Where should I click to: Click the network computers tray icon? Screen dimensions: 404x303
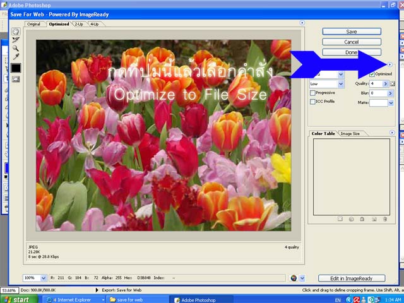coord(379,300)
